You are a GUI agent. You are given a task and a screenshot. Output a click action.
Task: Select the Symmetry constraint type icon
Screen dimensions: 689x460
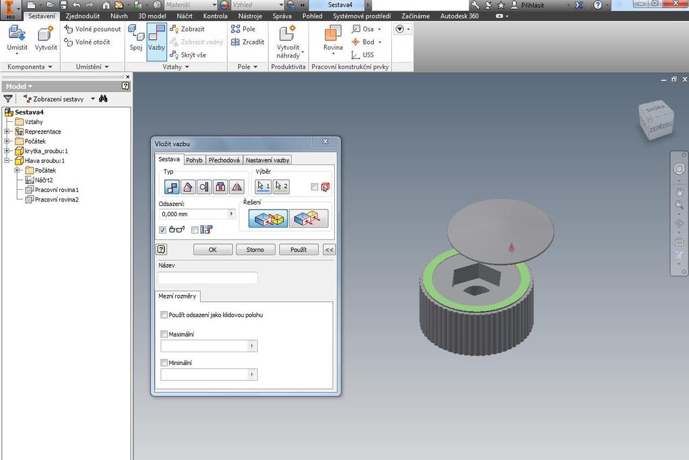(236, 187)
